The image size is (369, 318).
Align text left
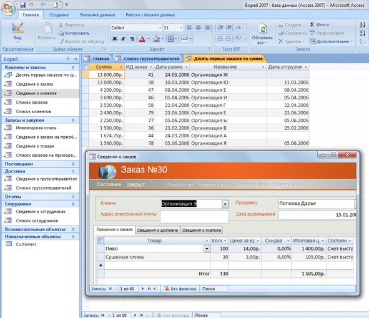coord(189,27)
